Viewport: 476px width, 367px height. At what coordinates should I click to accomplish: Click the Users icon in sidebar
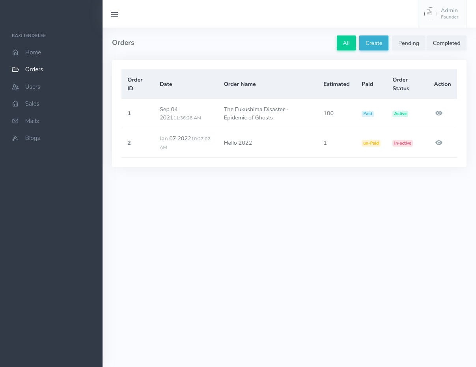(x=15, y=87)
